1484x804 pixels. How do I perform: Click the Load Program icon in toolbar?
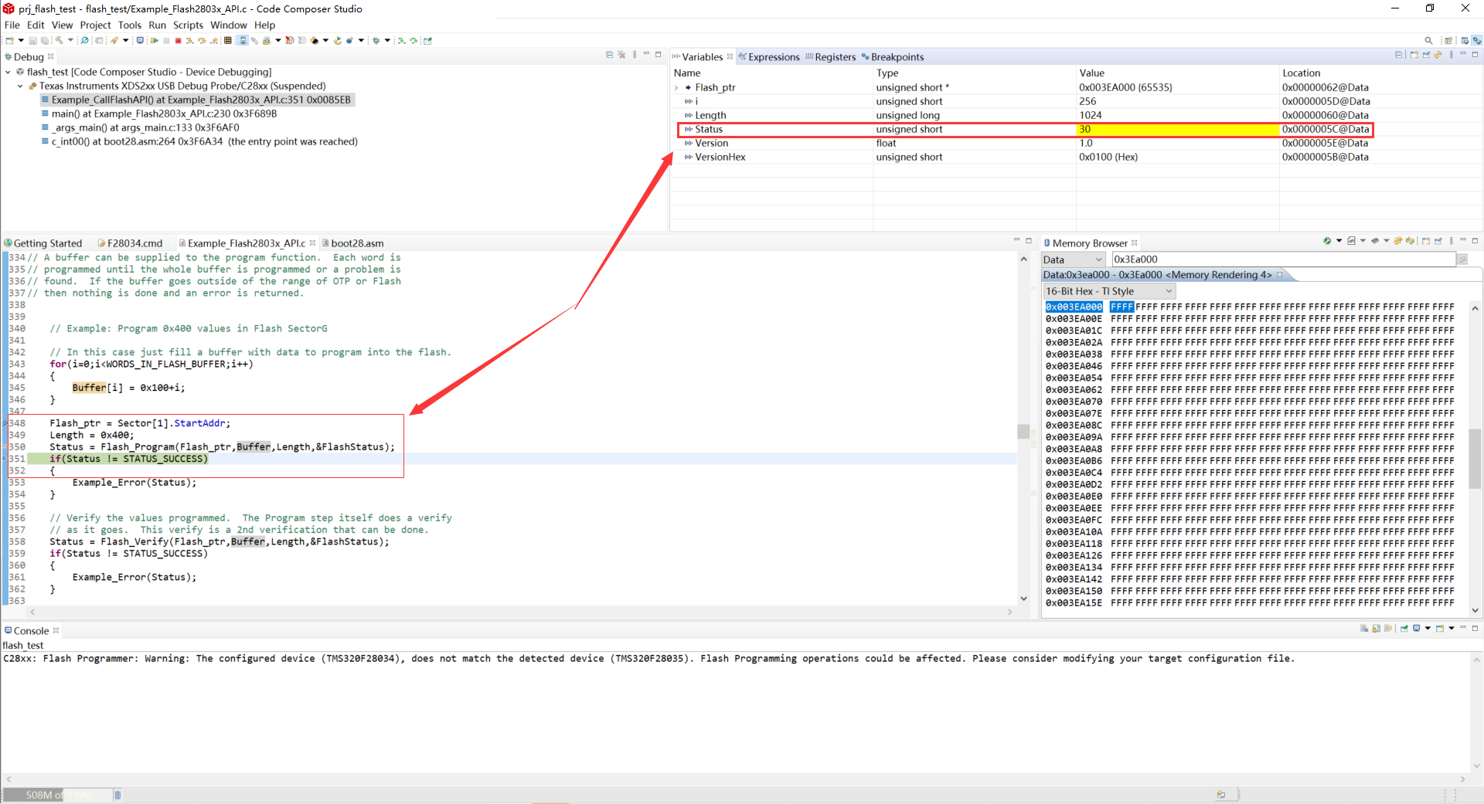[x=267, y=40]
